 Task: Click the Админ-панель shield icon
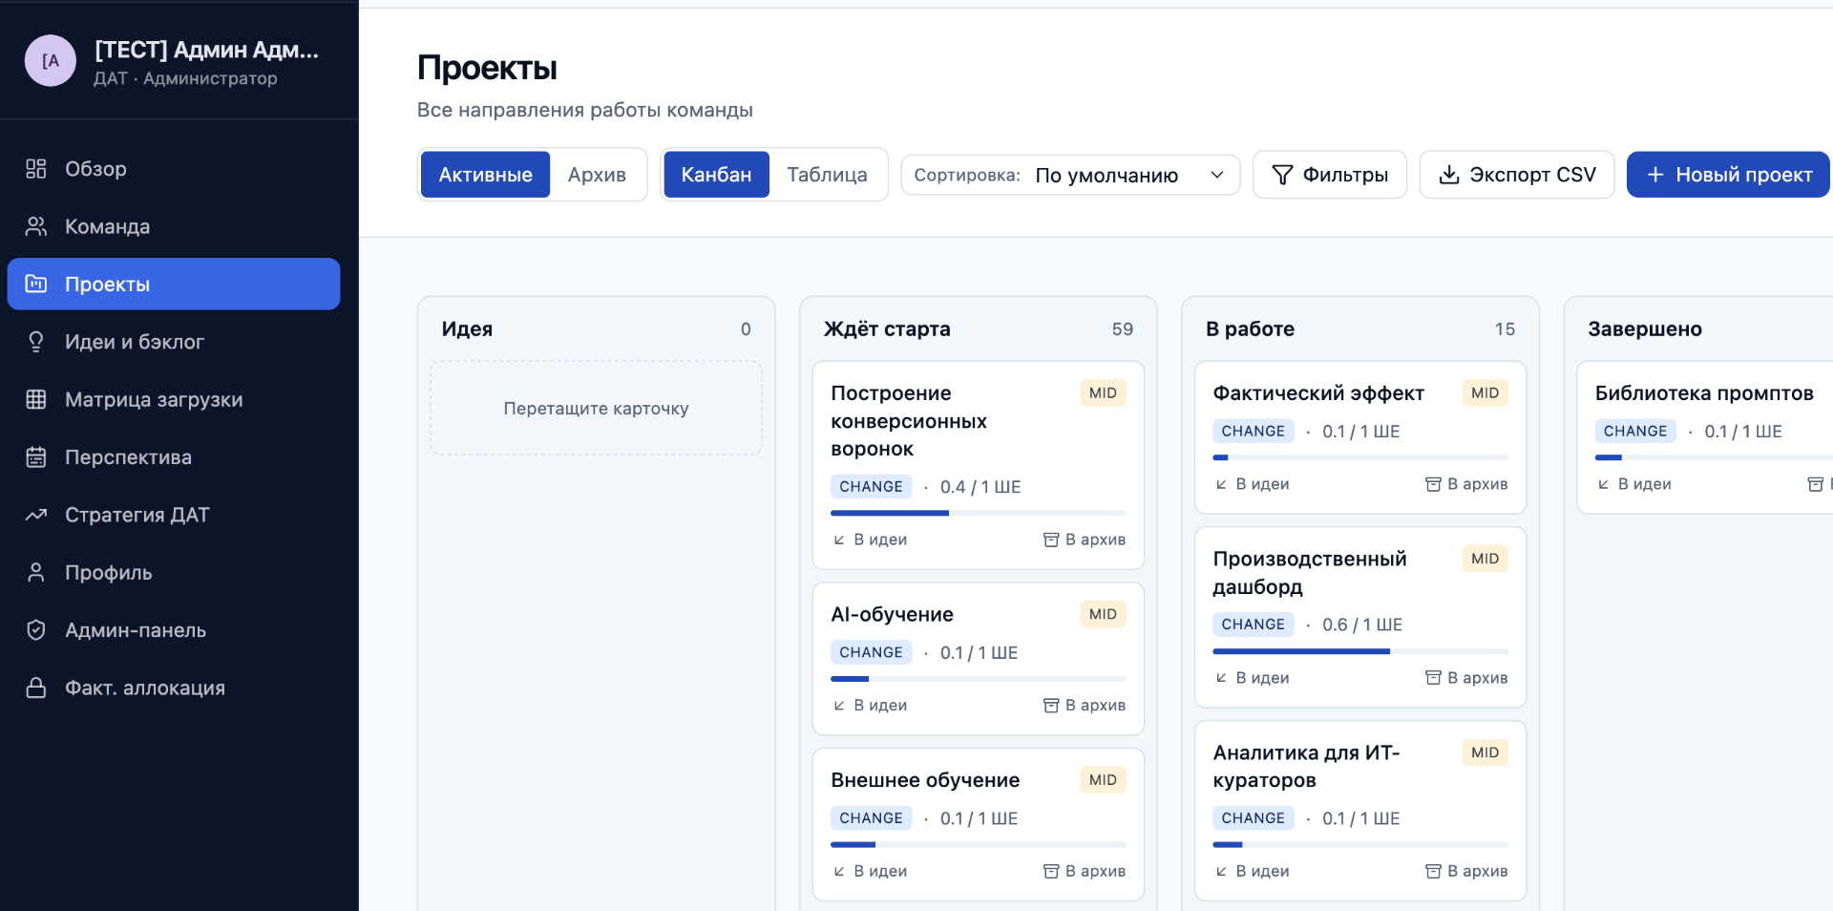coord(36,630)
